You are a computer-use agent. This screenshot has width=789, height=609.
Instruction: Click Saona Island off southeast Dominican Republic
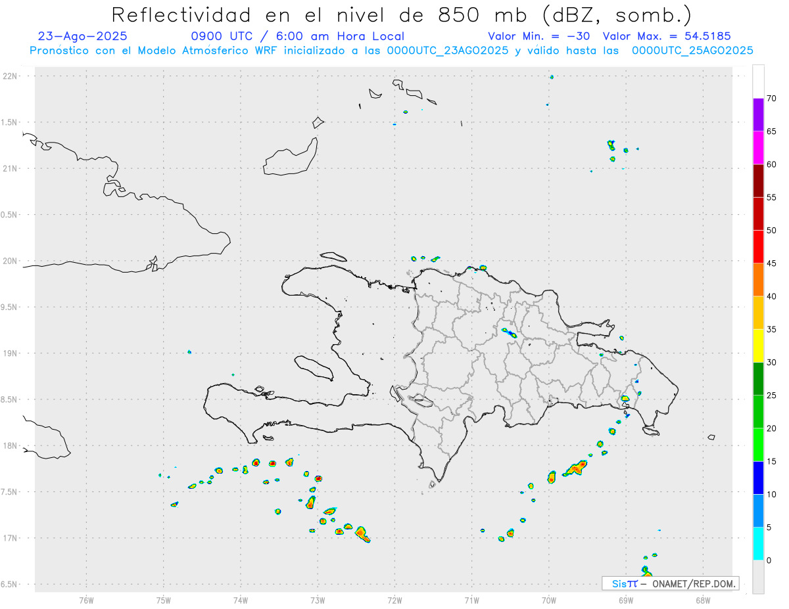(x=651, y=431)
